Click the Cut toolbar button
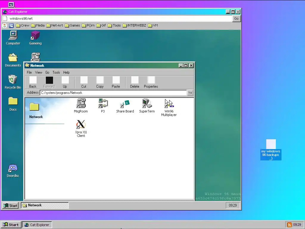Screen dimensions: 305x229 click(84, 82)
